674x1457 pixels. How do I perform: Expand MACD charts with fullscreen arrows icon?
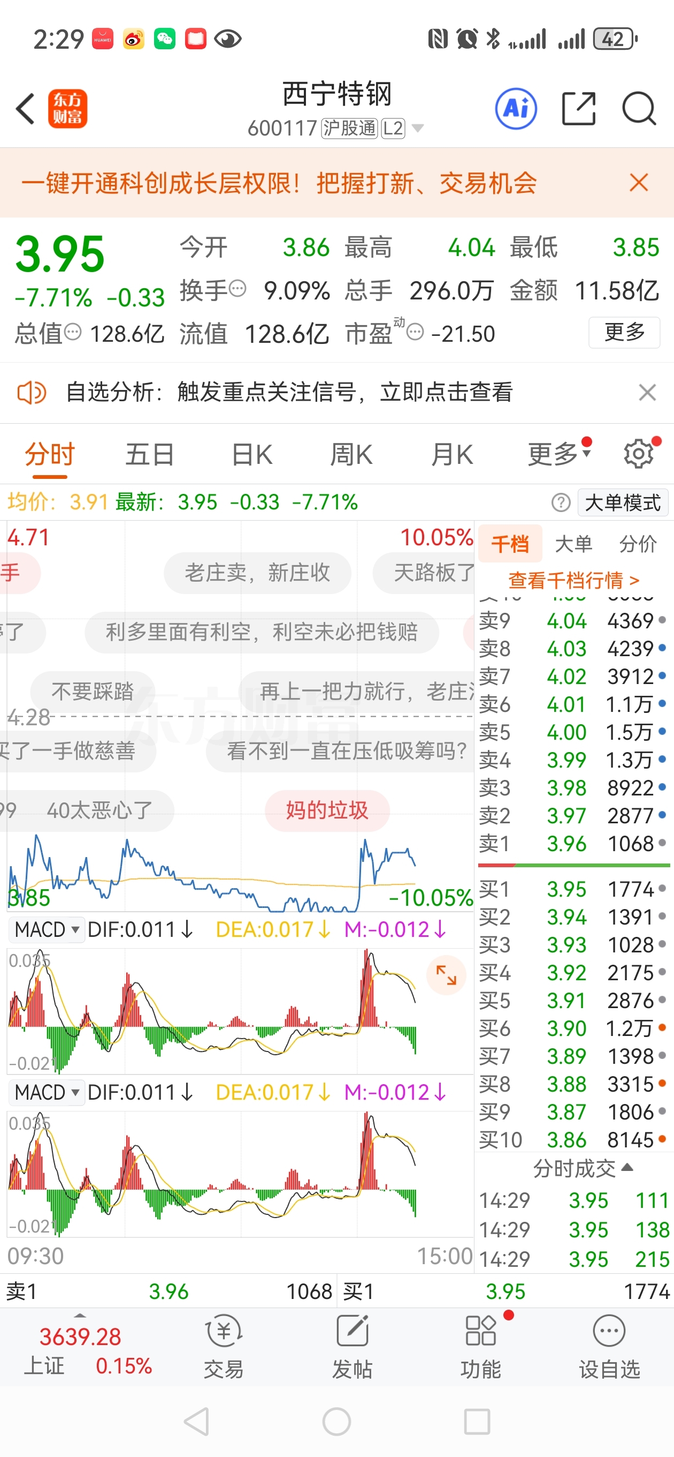tap(446, 974)
